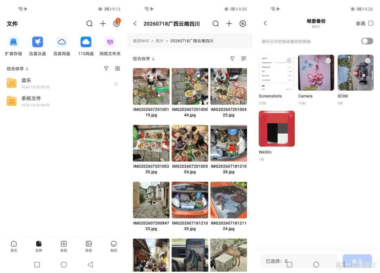Open photo IMG20260720100504.jpg
Viewport: 380px width, 273px height.
click(190, 143)
